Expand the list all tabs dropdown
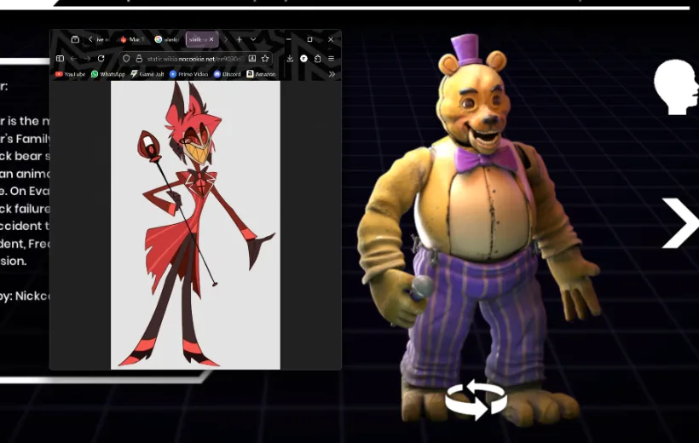The height and width of the screenshot is (443, 699). tap(253, 39)
